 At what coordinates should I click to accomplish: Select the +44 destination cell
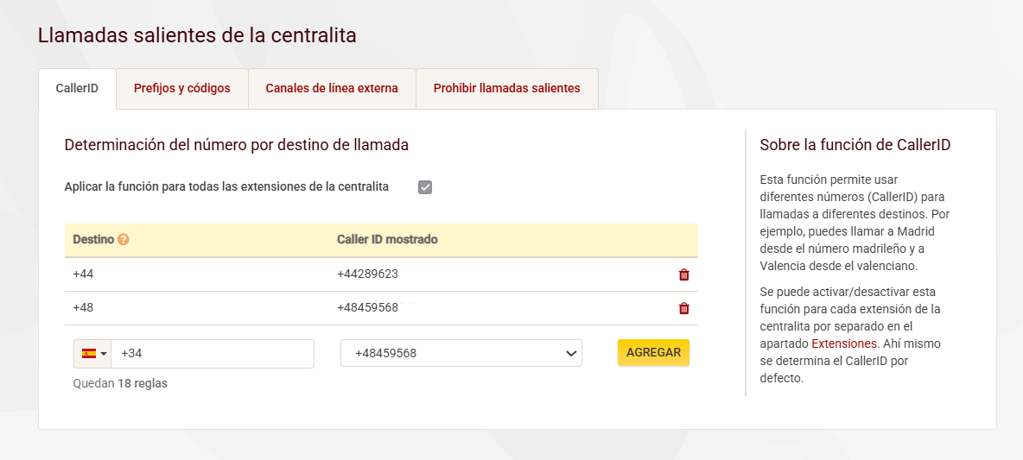84,274
